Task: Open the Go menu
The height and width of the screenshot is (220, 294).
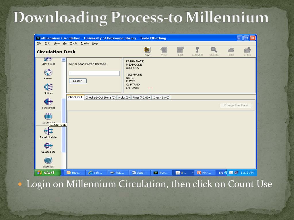Action: [x=65, y=44]
